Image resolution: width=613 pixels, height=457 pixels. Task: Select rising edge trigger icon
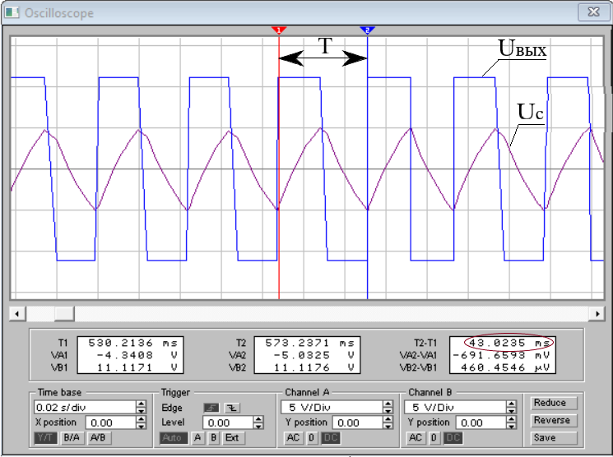pyautogui.click(x=211, y=407)
